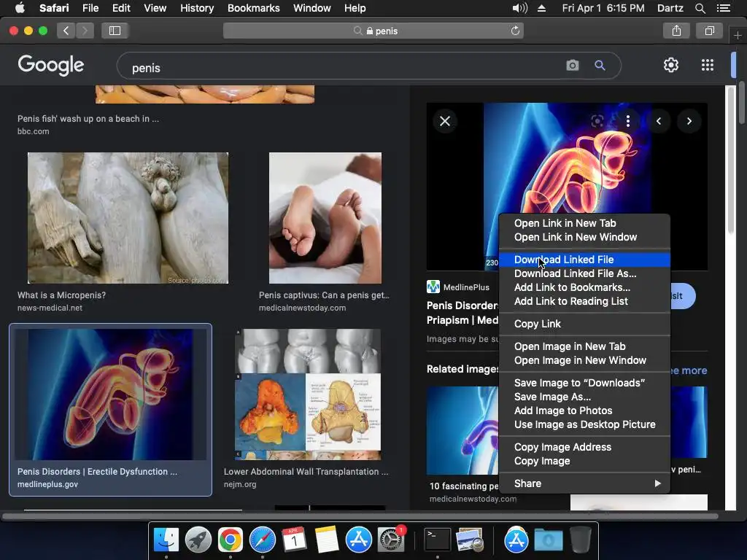Open Finder from the Dock
Image resolution: width=747 pixels, height=560 pixels.
pyautogui.click(x=166, y=540)
